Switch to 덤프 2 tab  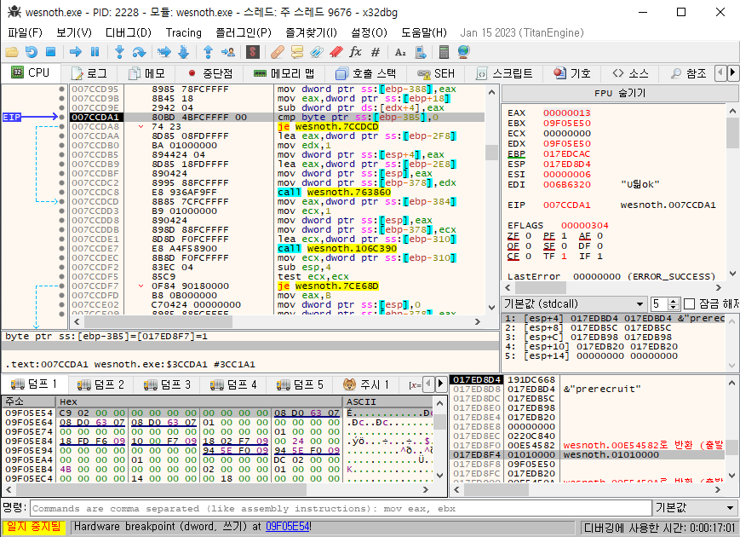coord(100,384)
